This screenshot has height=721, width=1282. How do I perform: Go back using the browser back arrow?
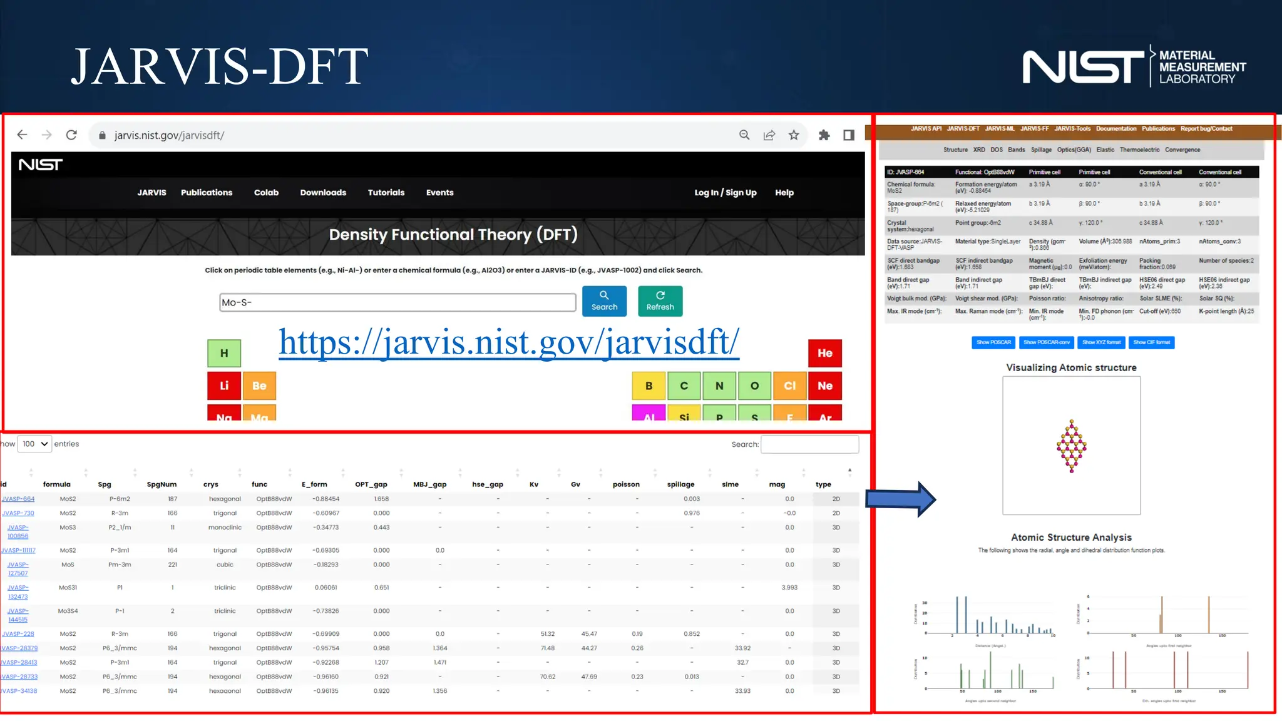22,135
